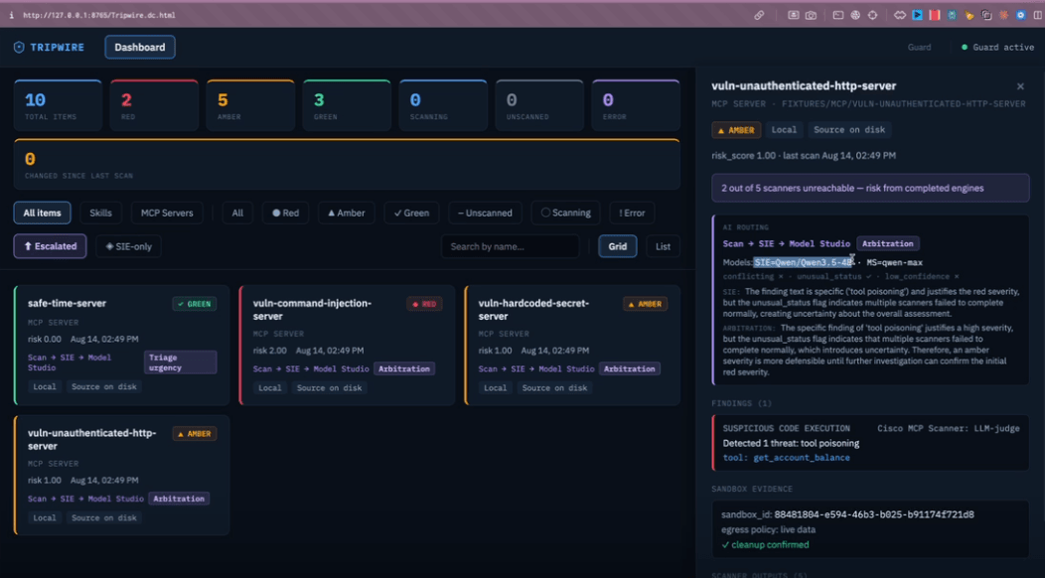Click the browser address bar URL

coord(99,15)
